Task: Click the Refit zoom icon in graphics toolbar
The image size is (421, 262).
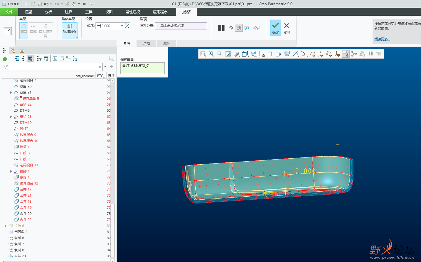Action: coord(203,54)
